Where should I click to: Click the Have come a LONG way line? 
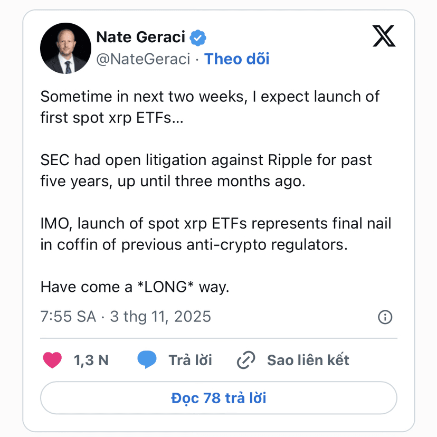135,287
